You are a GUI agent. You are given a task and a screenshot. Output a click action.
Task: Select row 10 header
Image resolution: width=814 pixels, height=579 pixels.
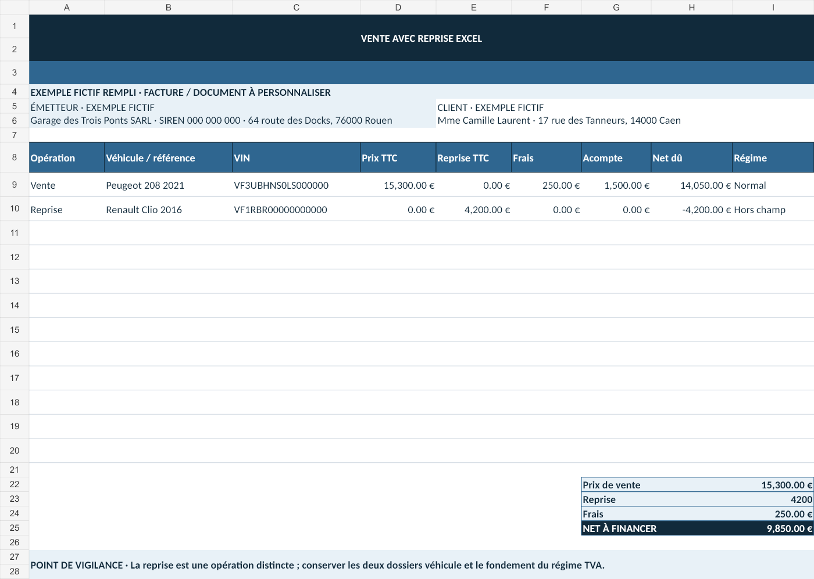[15, 208]
